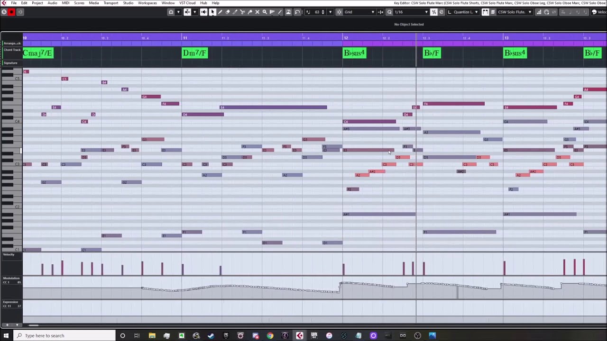Open the MIDI menu
This screenshot has width=607, height=341.
65,3
